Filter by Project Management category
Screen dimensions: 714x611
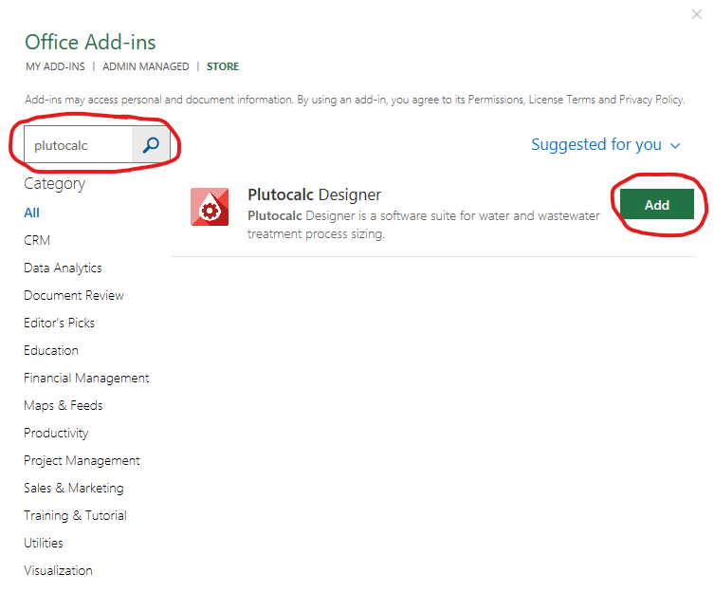[x=82, y=461]
